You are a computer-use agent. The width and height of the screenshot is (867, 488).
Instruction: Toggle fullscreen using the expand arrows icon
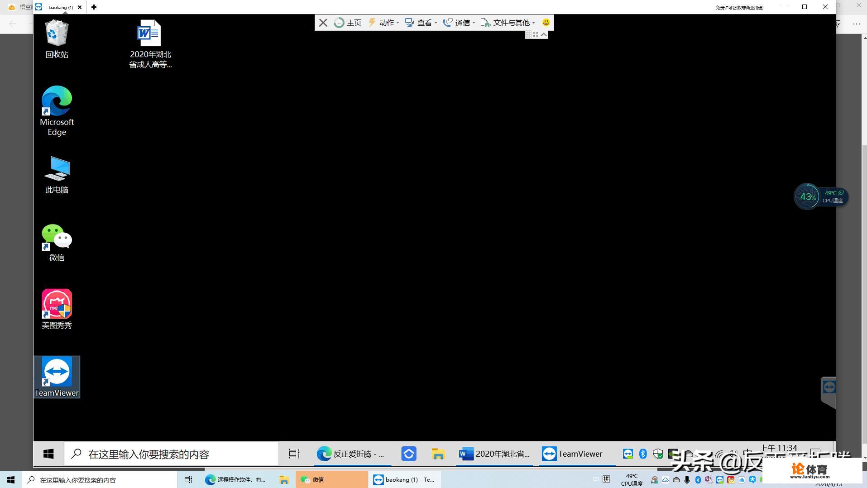click(x=536, y=34)
